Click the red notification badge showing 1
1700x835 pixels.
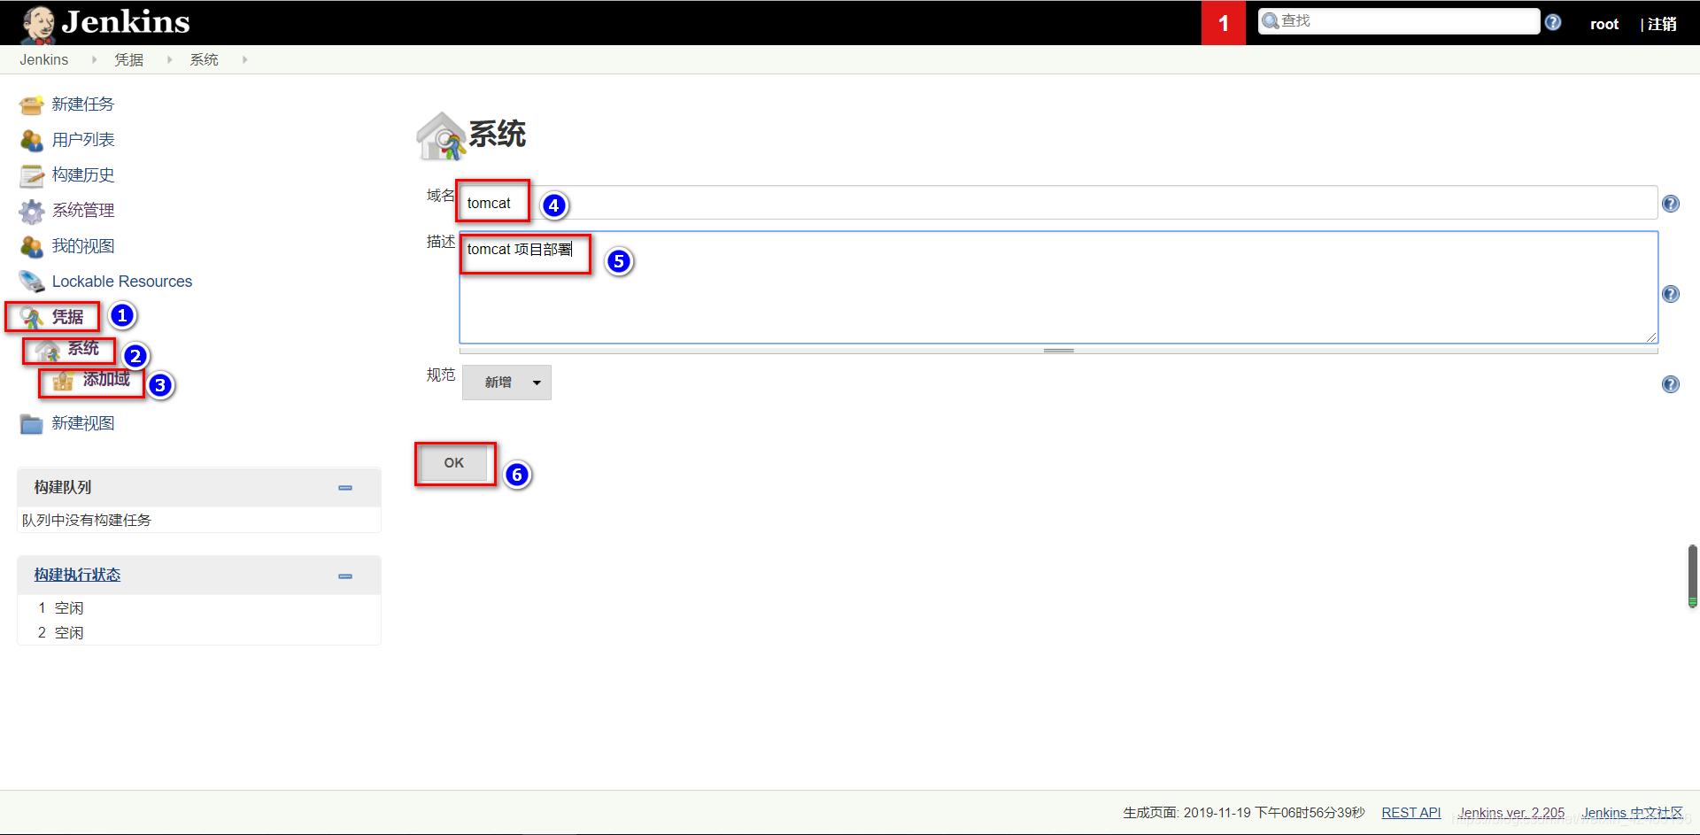1224,23
